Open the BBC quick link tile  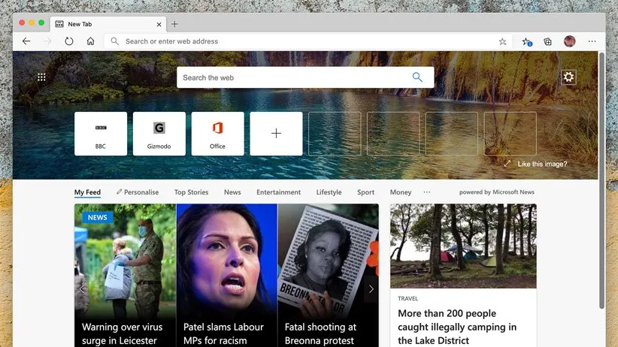(101, 134)
